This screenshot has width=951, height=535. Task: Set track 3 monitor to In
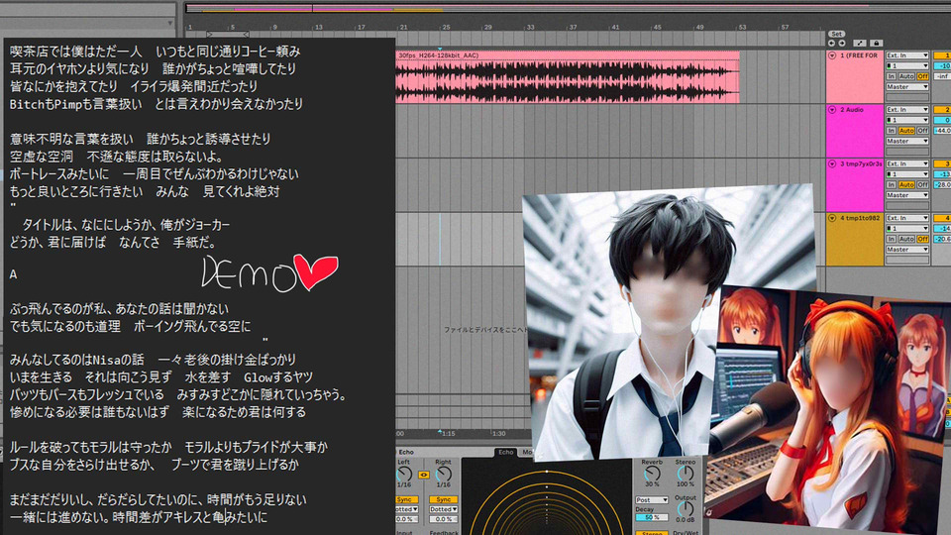[891, 184]
